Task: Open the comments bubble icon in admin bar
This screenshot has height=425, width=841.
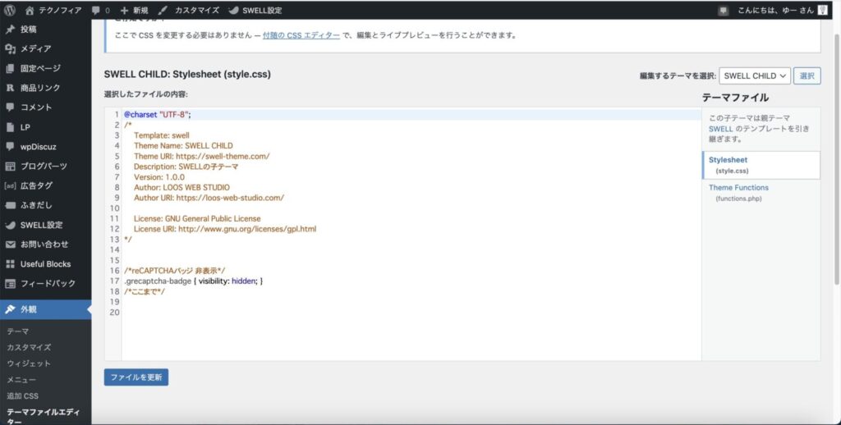Action: click(x=96, y=10)
